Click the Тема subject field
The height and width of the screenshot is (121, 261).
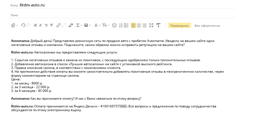click(x=123, y=15)
